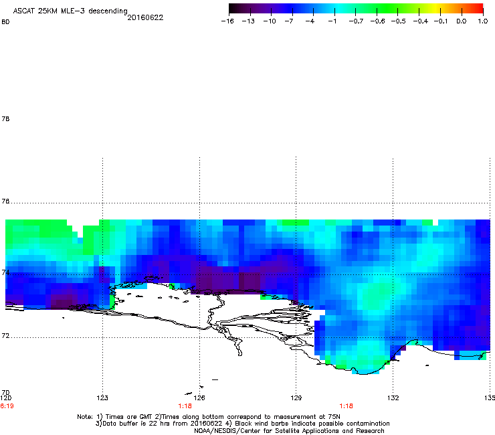Click the -16 color scale label
The image size is (495, 435).
pyautogui.click(x=227, y=21)
